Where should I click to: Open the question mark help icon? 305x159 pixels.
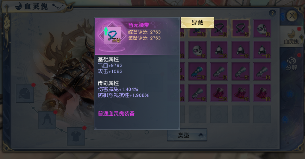click(272, 13)
